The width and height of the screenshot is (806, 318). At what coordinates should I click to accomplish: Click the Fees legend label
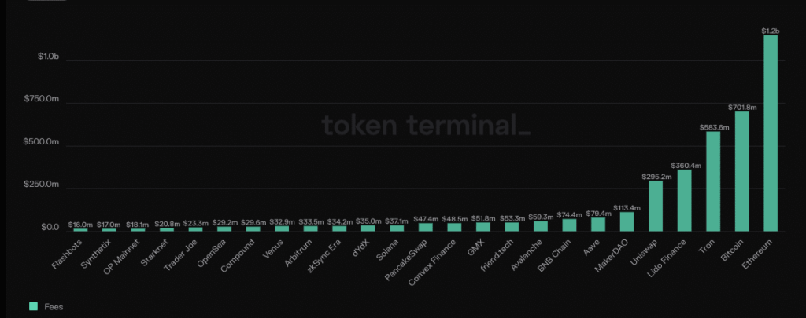coord(54,307)
